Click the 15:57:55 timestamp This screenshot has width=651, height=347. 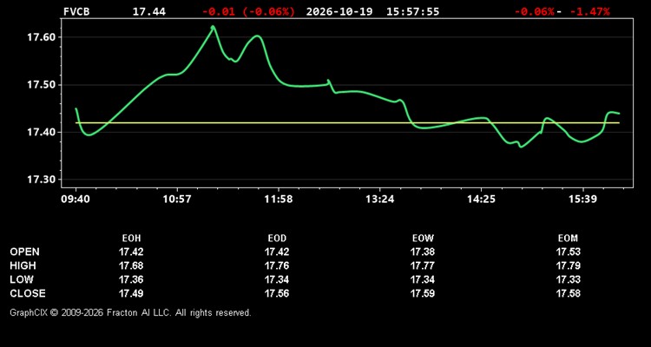[412, 11]
